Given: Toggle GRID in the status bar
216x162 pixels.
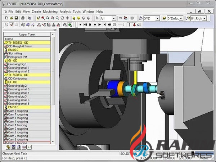Looking at the screenshot, I should 182,154.
